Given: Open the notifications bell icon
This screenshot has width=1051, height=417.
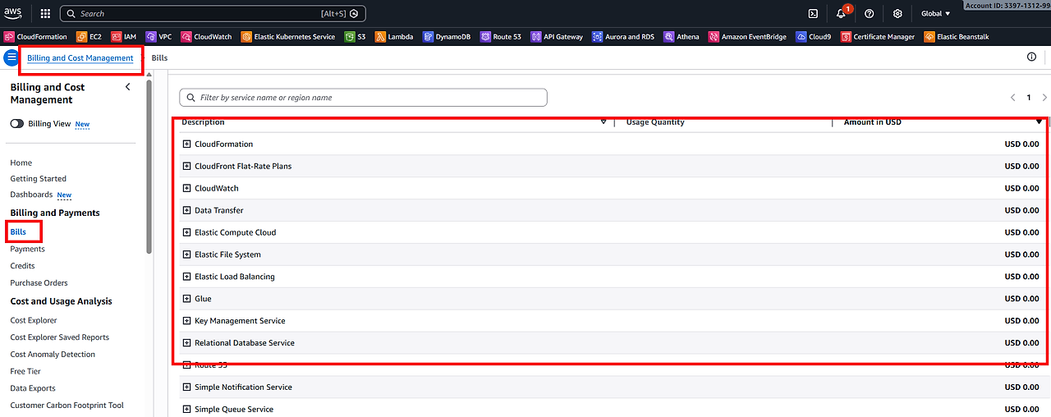Looking at the screenshot, I should 841,14.
